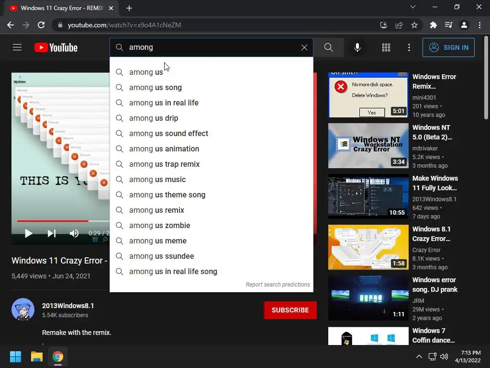This screenshot has width=490, height=368.
Task: Open the YouTube hamburger guide menu
Action: point(17,47)
